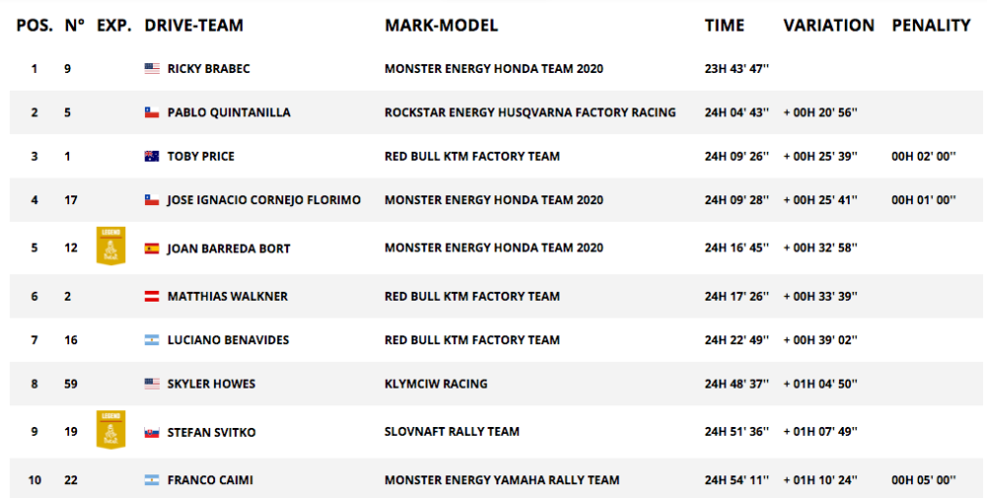987x498 pixels.
Task: Click the Legend badge beside Stefan Svitko
Action: 111,430
